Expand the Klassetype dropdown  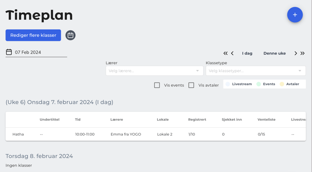click(x=256, y=71)
